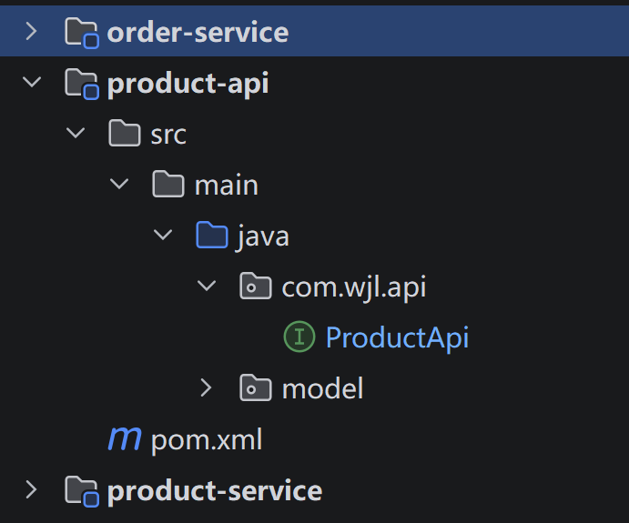This screenshot has width=629, height=523.
Task: Click the product-service module folder icon
Action: pyautogui.click(x=82, y=491)
